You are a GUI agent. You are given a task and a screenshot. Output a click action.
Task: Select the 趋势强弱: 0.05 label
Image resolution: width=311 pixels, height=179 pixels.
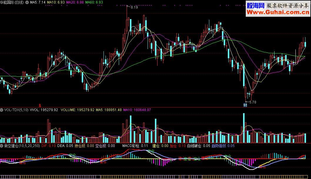coord(223,146)
